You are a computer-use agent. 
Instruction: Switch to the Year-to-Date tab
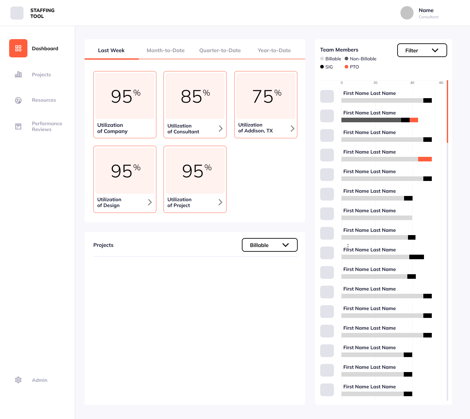[x=274, y=50]
